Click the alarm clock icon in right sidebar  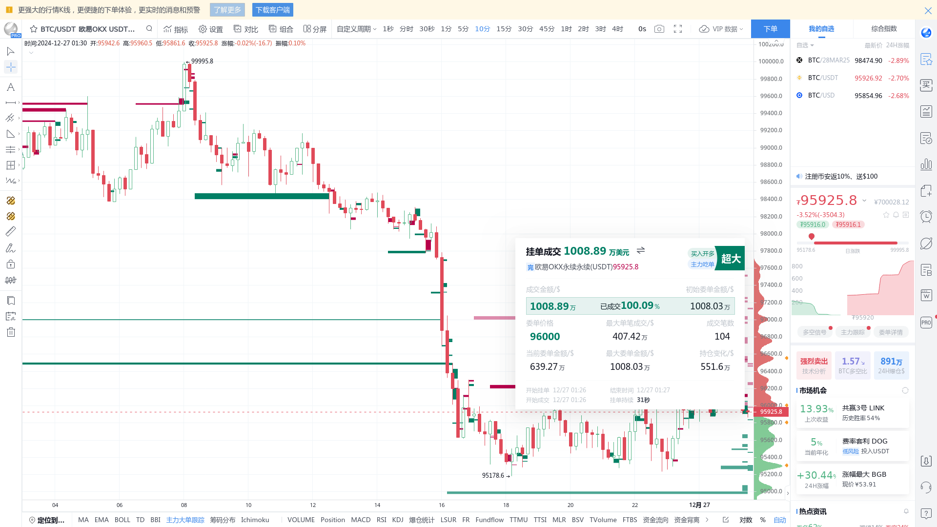tap(926, 216)
